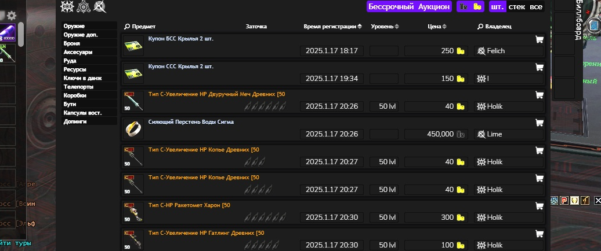The height and width of the screenshot is (251, 601).
Task: Click the Бессрочный Аукцион button
Action: pos(409,6)
